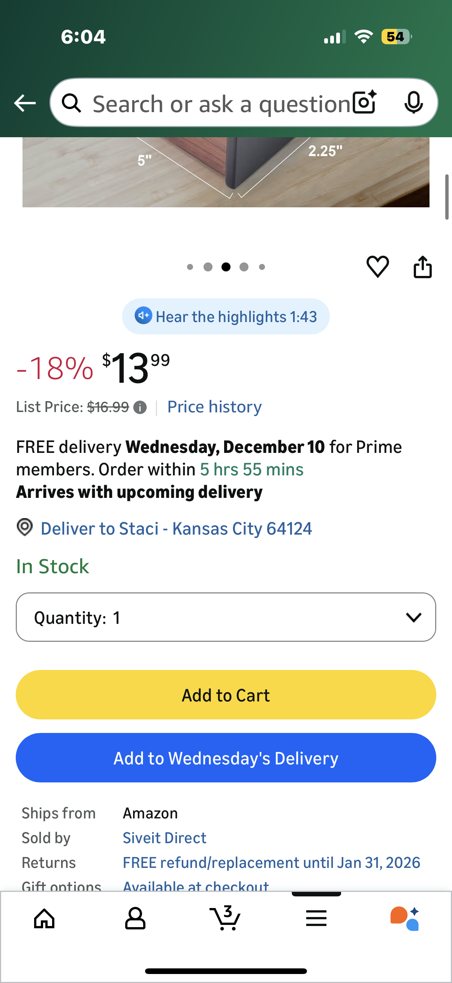Open the shopping cart icon
Image resolution: width=452 pixels, height=983 pixels.
click(x=225, y=918)
